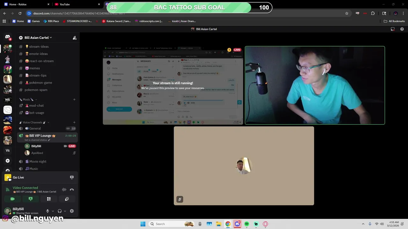The image size is (408, 229).
Task: Open Games bookmark
Action: (33, 21)
